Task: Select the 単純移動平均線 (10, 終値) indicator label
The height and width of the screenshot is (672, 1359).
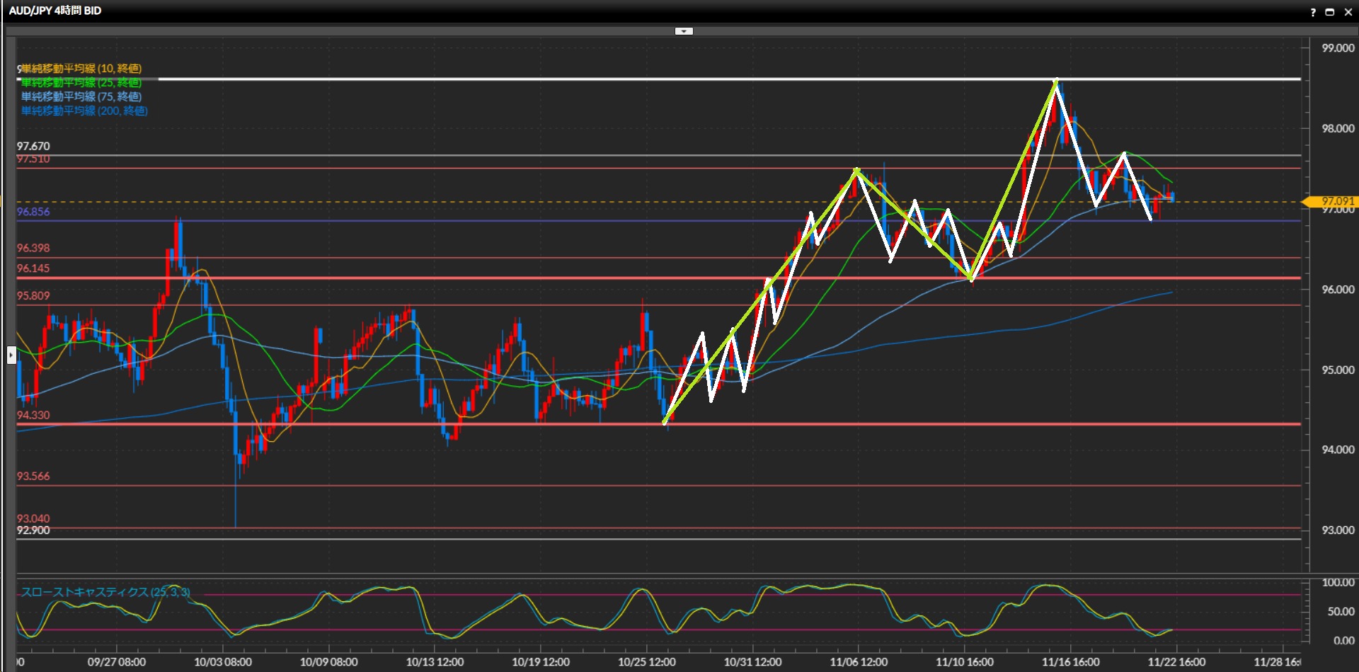Action: pos(81,69)
